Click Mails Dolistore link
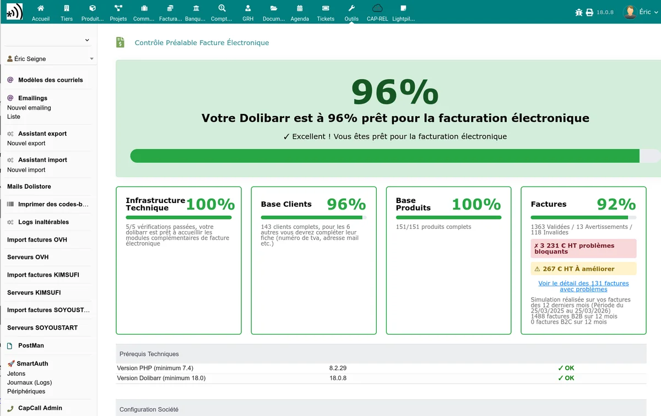Screen dimensions: 661x416 point(29,187)
